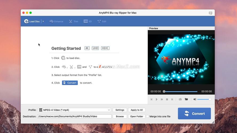
Task: Expand the Load Disc dropdown arrow
Action: pos(43,21)
